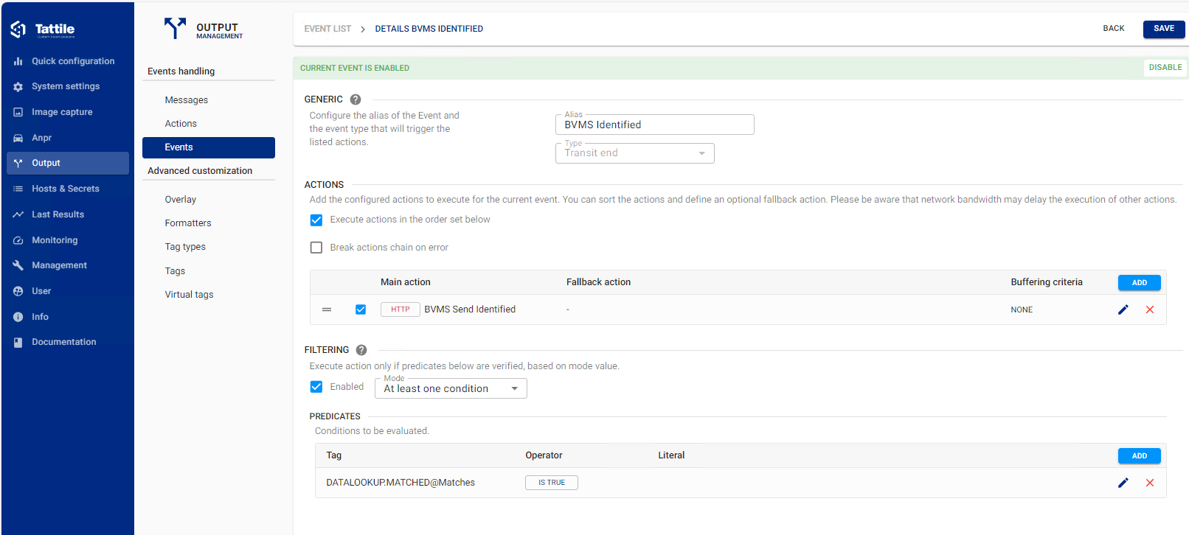Select Events submenu item
This screenshot has height=535, width=1189.
pos(209,147)
